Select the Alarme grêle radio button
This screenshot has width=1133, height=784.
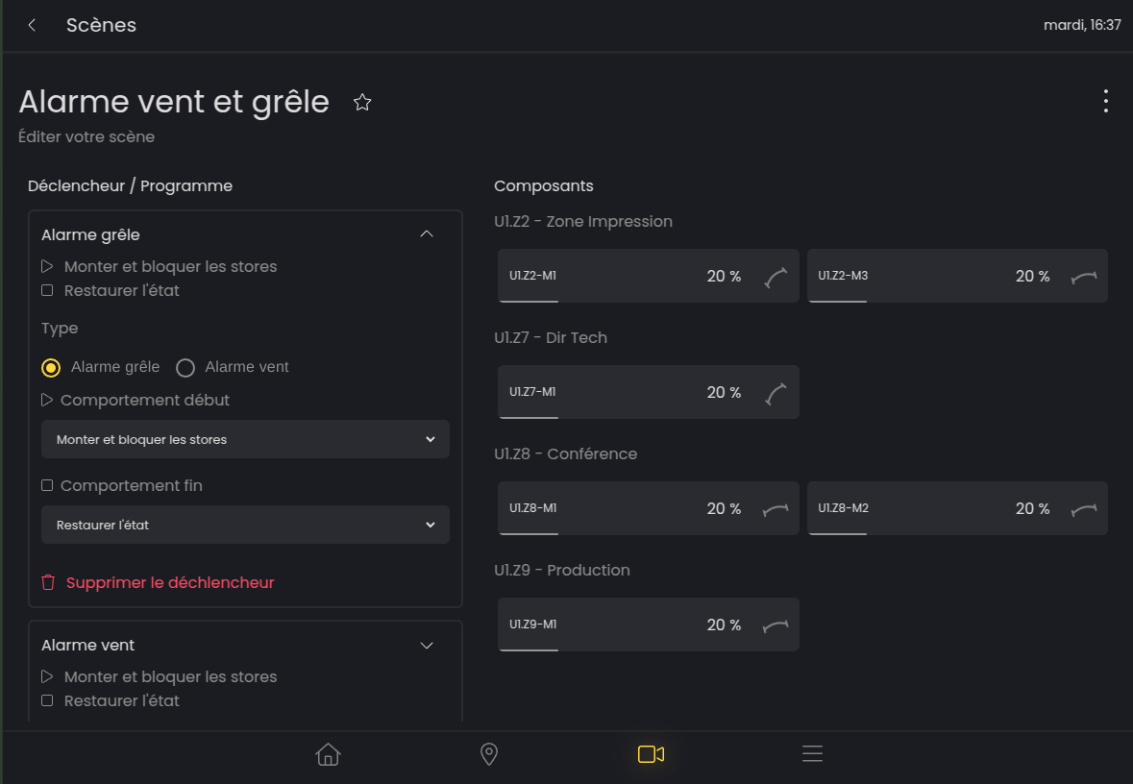(x=52, y=368)
